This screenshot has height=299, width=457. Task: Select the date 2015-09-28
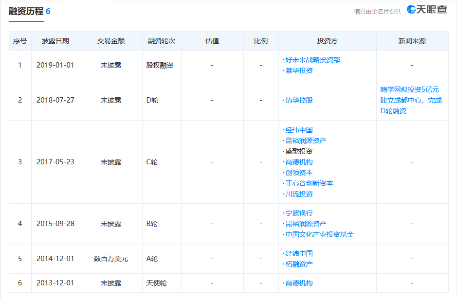coord(55,224)
